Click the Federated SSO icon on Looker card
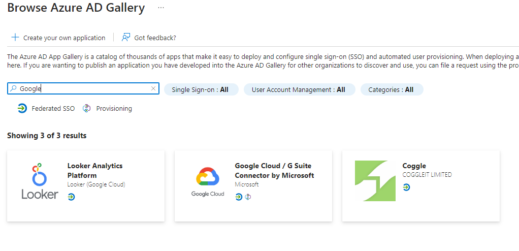 [71, 197]
